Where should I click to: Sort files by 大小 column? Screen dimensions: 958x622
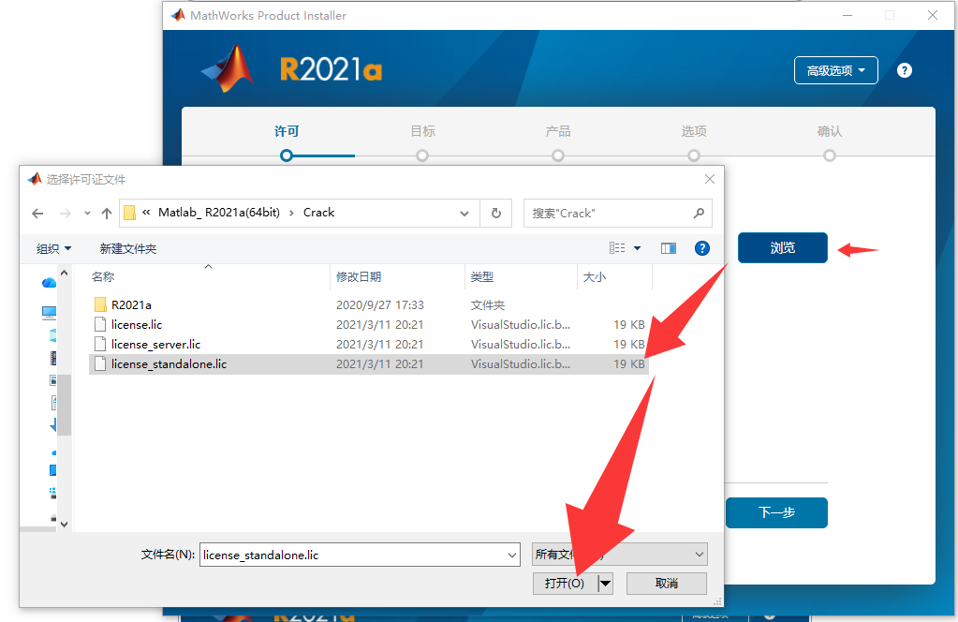pos(614,276)
